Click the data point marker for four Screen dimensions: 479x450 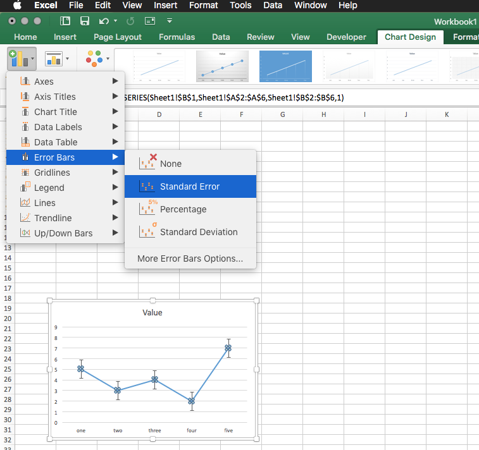[x=192, y=401]
